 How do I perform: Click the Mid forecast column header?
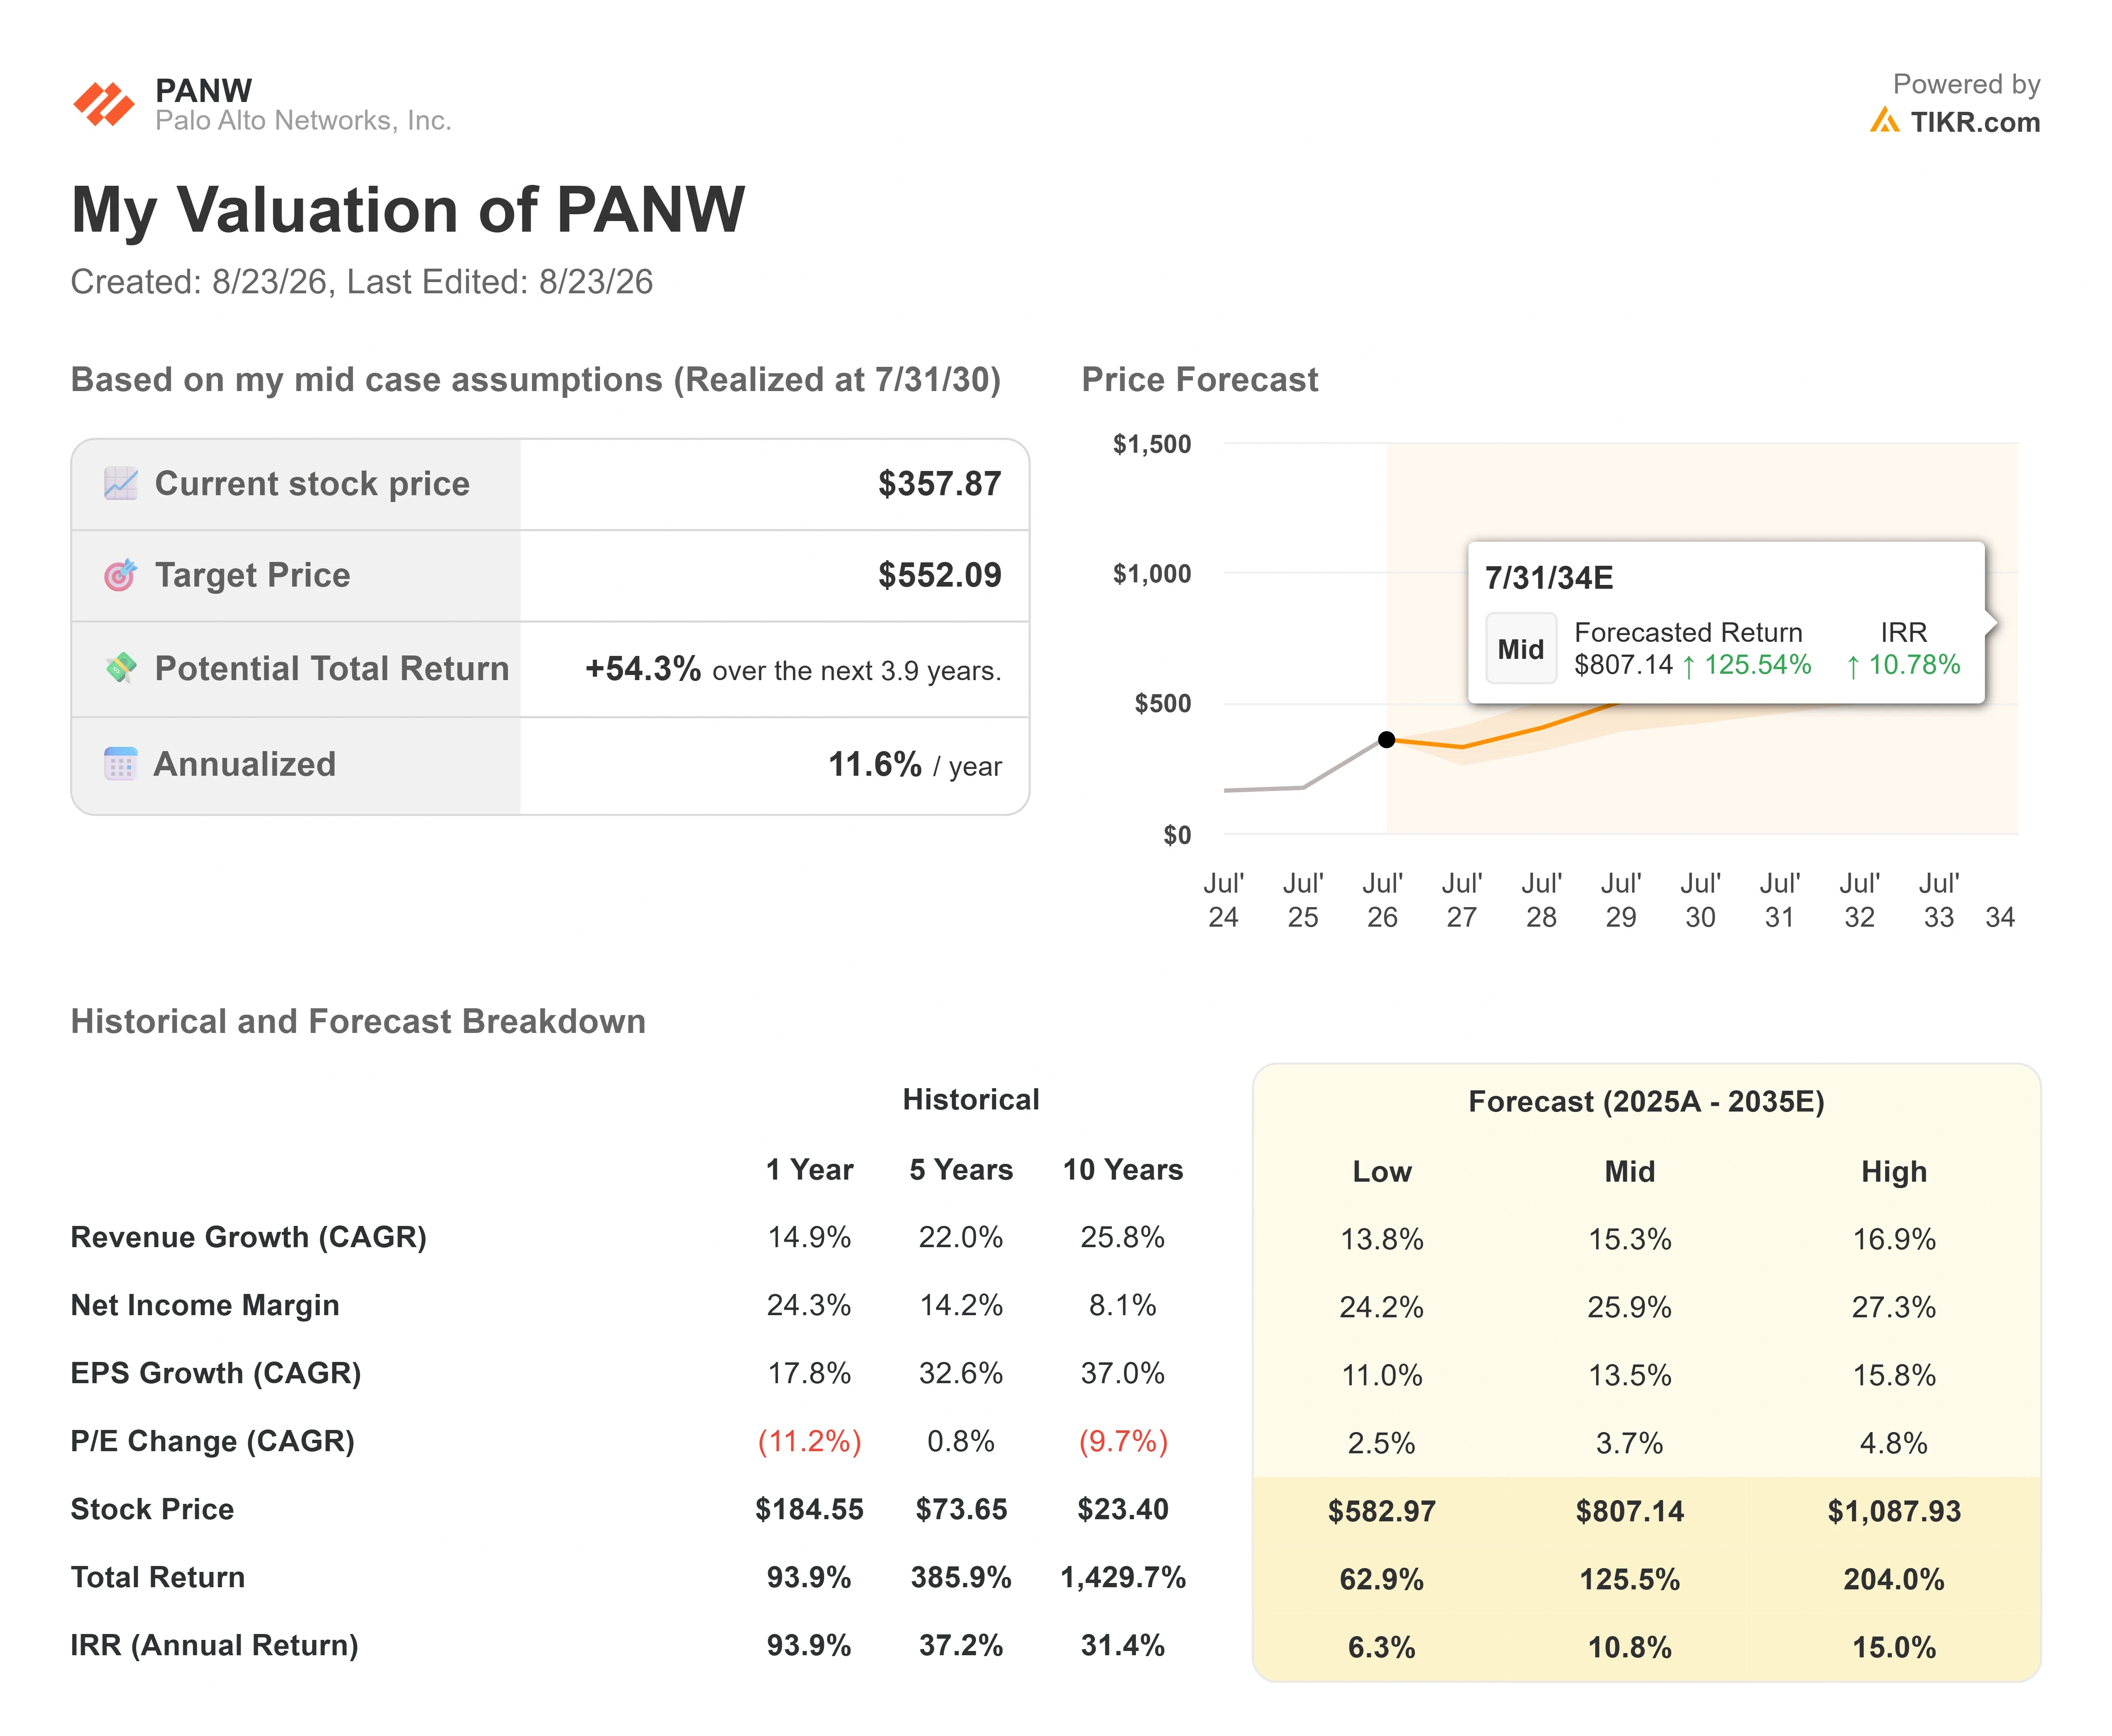tap(1630, 1172)
